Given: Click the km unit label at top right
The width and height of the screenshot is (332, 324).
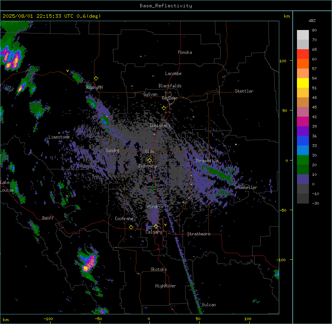Looking at the screenshot, I should (287, 16).
